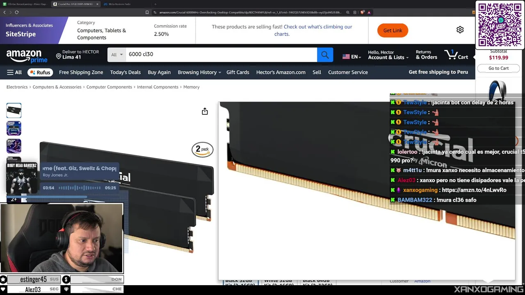Open the All hamburger menu
Screen dimensions: 525x295
(14, 72)
